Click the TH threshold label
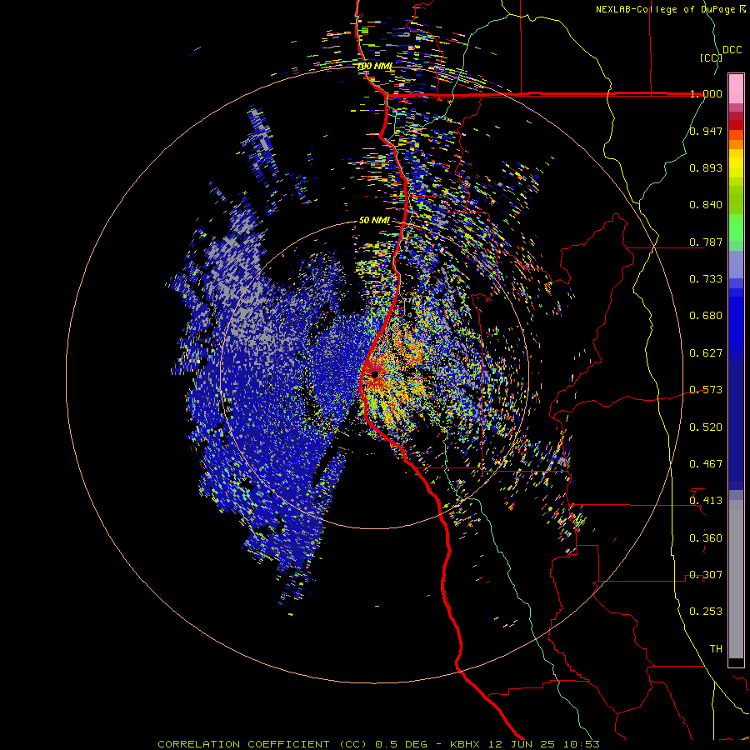 click(x=716, y=649)
